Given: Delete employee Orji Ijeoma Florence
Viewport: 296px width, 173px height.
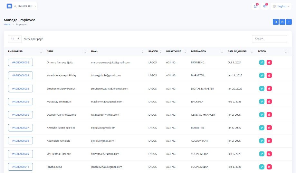Looking at the screenshot, I should pos(269,154).
